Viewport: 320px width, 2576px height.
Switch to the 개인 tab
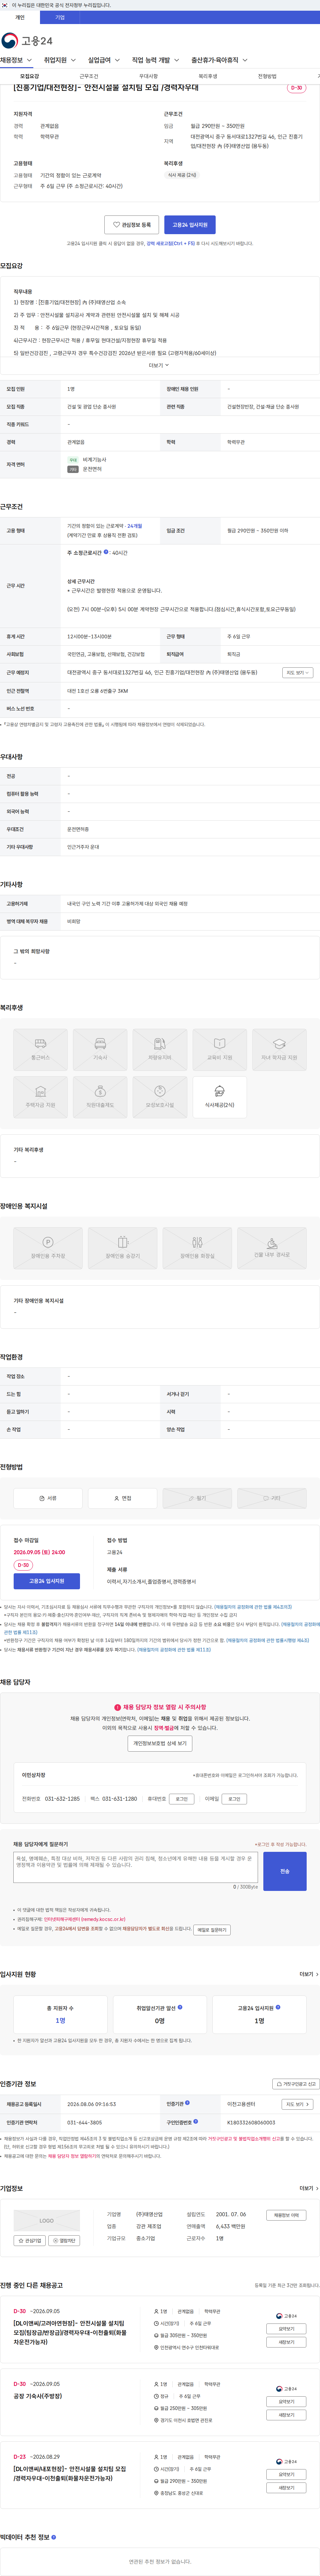click(x=20, y=17)
